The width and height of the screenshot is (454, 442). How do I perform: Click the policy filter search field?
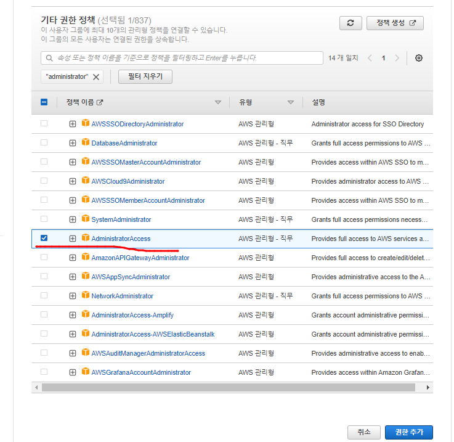point(182,58)
